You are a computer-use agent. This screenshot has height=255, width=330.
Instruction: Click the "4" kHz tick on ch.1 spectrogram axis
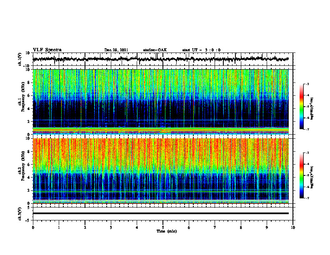[x=29, y=109]
